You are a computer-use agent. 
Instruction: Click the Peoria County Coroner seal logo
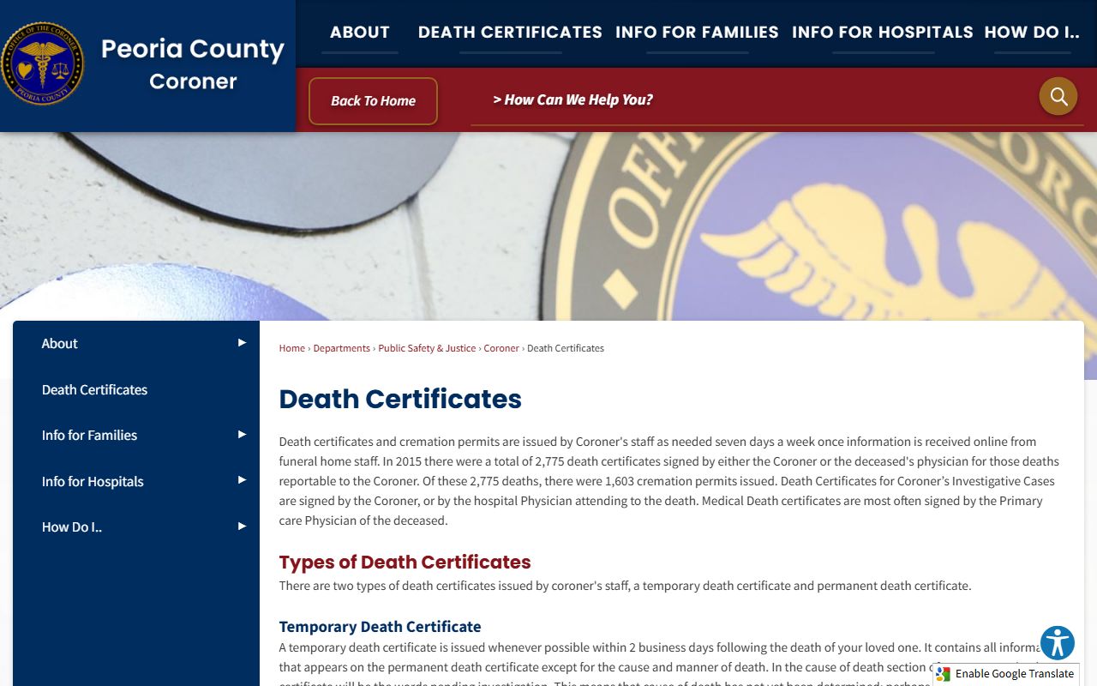coord(42,63)
